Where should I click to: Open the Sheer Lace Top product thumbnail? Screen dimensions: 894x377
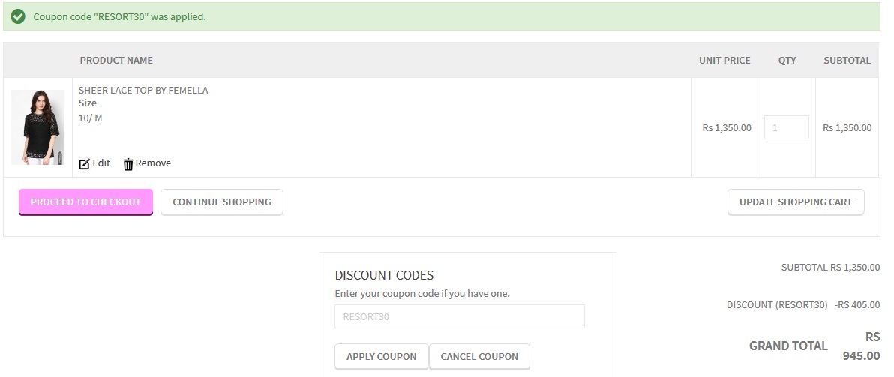(x=38, y=127)
